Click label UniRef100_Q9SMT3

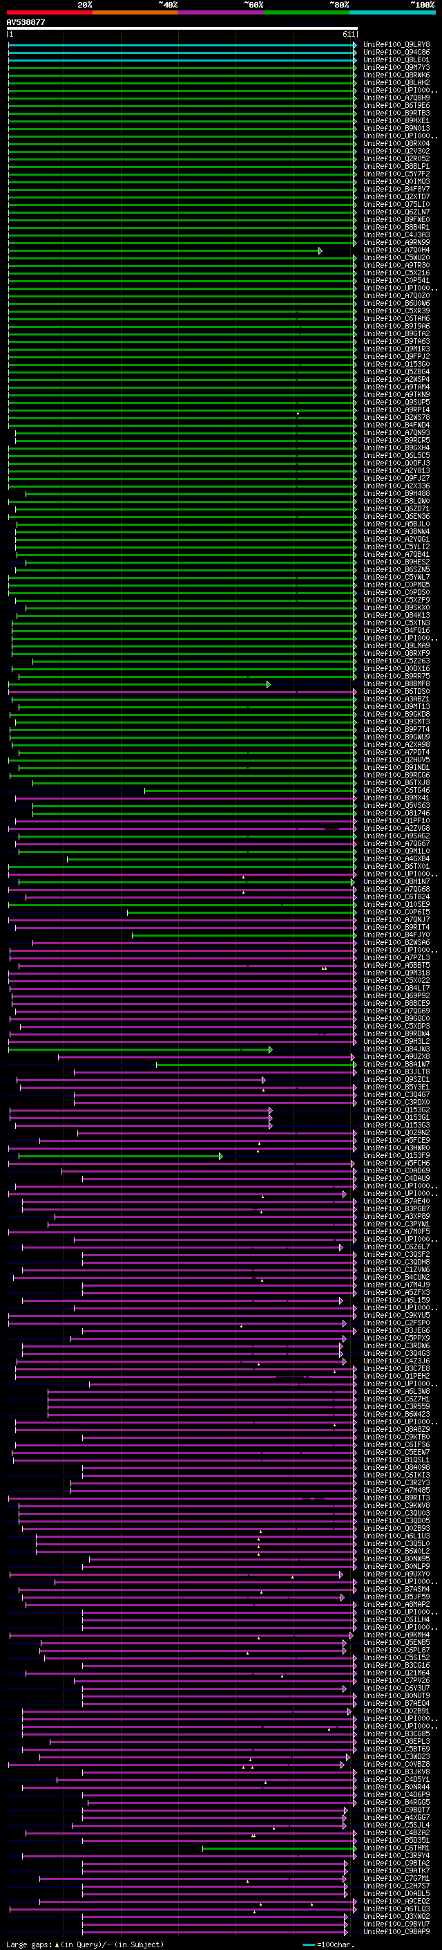tap(396, 721)
